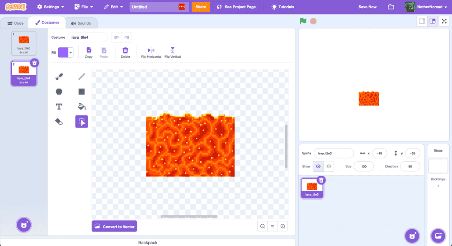Open the Code tab
The image size is (452, 246).
tap(15, 23)
